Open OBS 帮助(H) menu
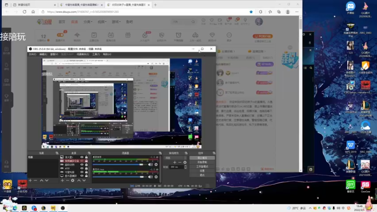Viewport: 377px width, 212px height. [107, 54]
